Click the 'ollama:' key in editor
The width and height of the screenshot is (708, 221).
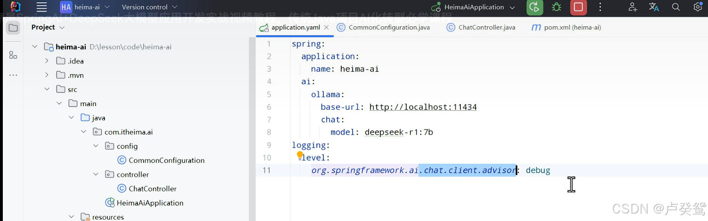pyautogui.click(x=328, y=94)
